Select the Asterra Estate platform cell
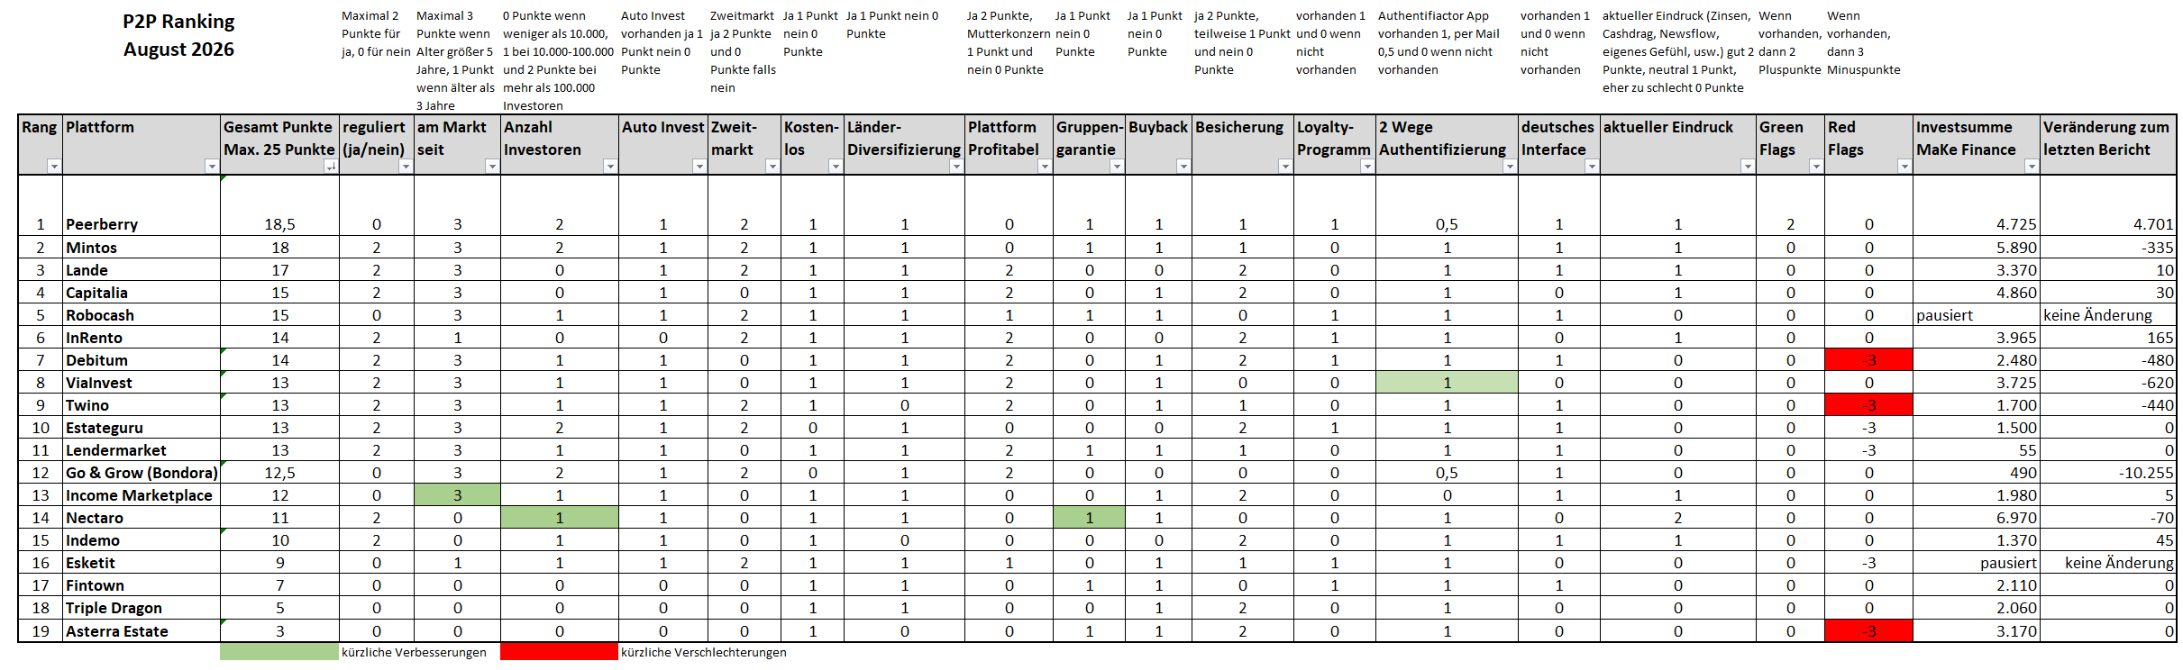The image size is (2183, 670). click(142, 631)
